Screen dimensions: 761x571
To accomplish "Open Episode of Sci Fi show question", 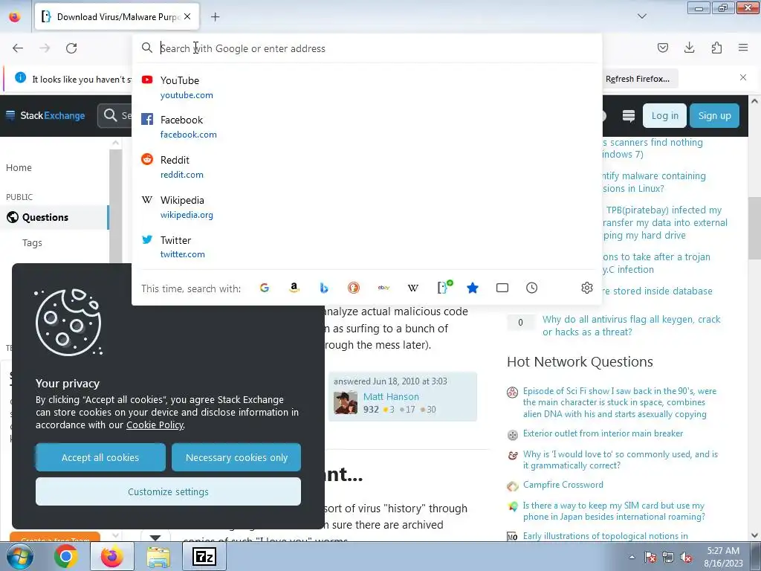I will (x=619, y=402).
